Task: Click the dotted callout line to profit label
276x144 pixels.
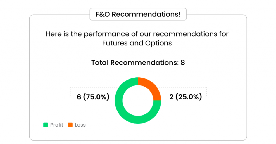Action: (x=94, y=87)
